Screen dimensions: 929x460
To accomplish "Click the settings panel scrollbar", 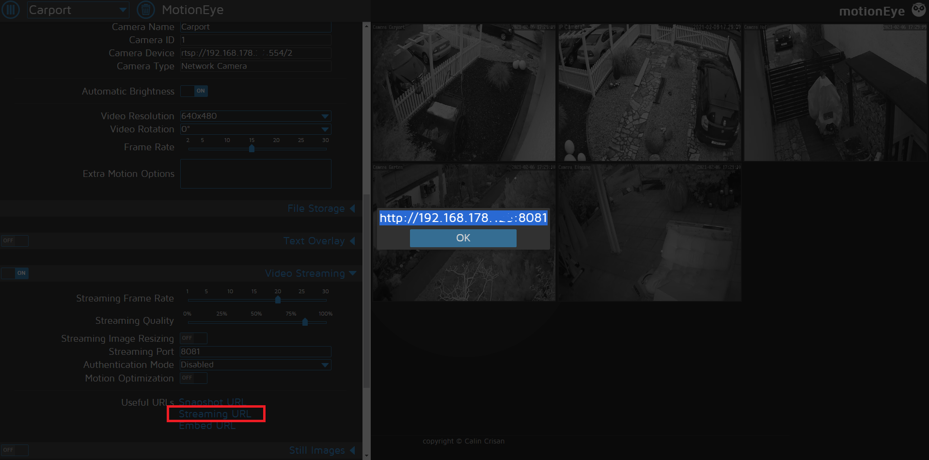I will click(366, 291).
